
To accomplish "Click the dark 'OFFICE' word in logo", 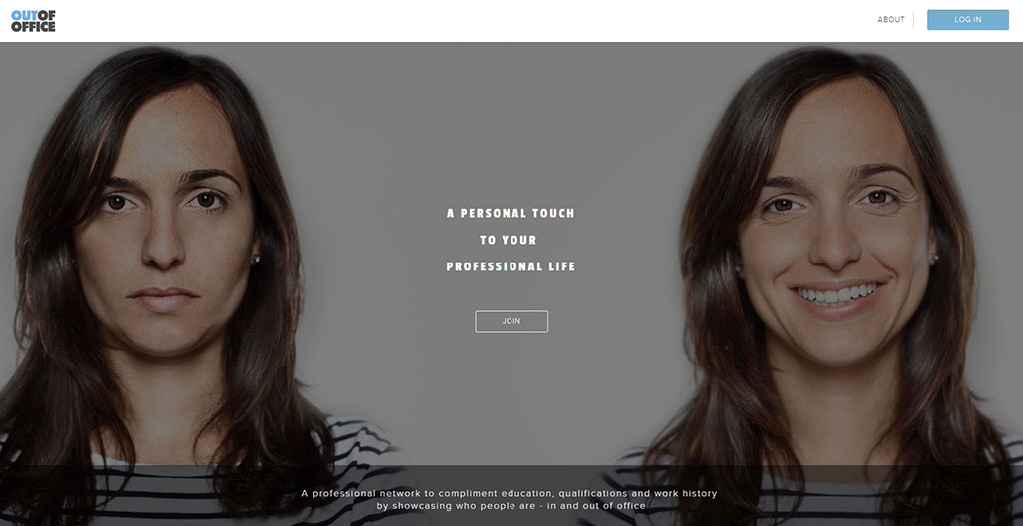I will pos(33,27).
